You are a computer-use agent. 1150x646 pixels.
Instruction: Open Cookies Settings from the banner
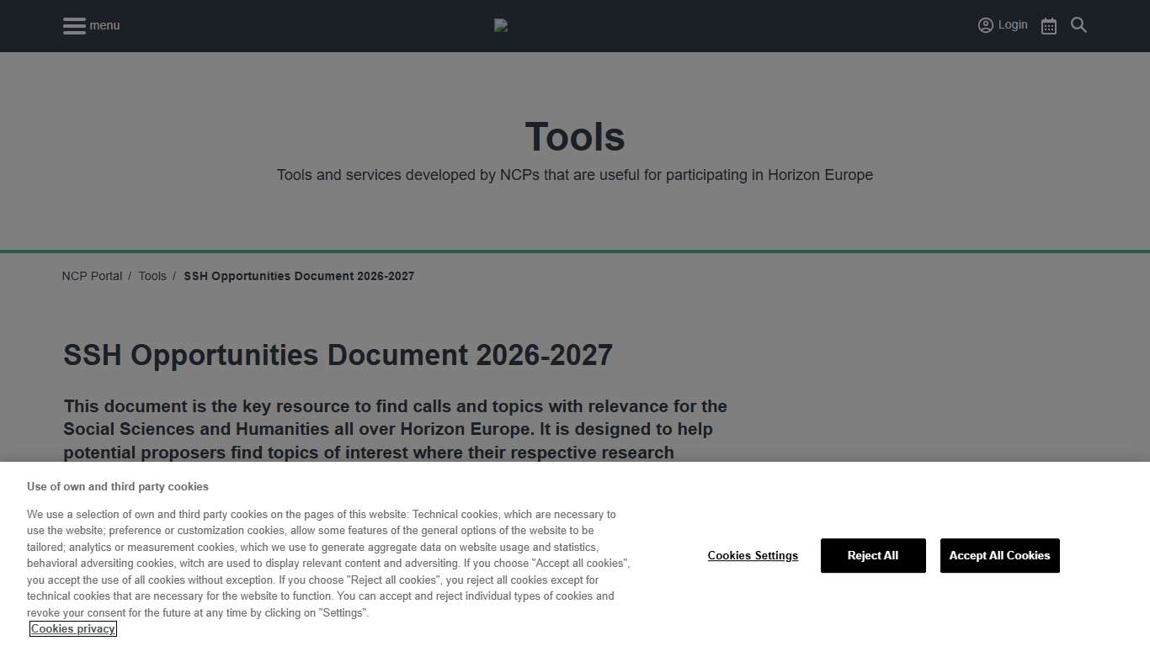pyautogui.click(x=753, y=555)
